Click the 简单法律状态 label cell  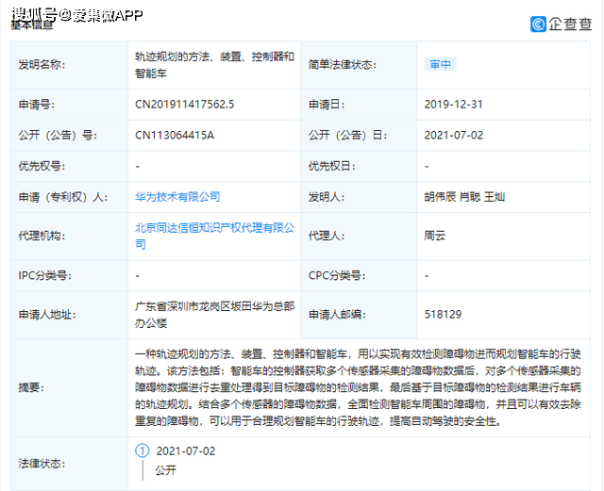(x=359, y=65)
